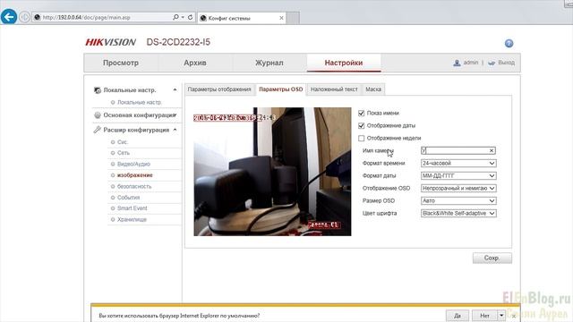Switch to the Просмотр tab
Viewport: 573px width, 322px height.
pyautogui.click(x=121, y=63)
